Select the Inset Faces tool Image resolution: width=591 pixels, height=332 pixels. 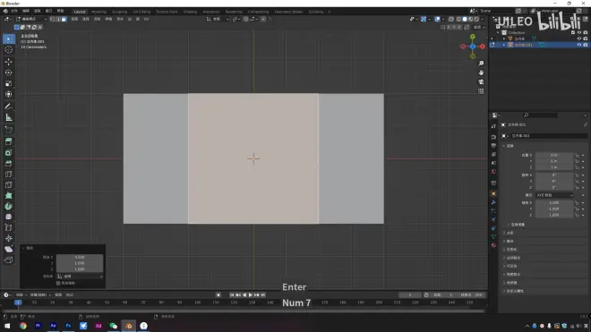(x=9, y=153)
